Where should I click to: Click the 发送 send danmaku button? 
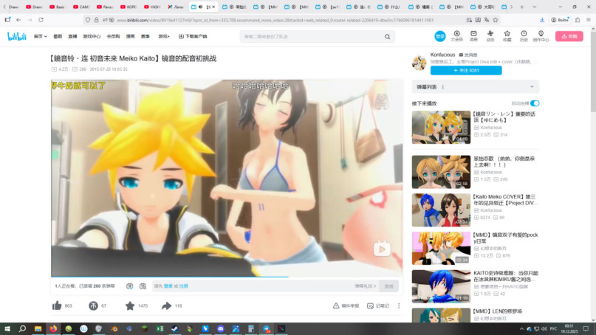pyautogui.click(x=388, y=286)
